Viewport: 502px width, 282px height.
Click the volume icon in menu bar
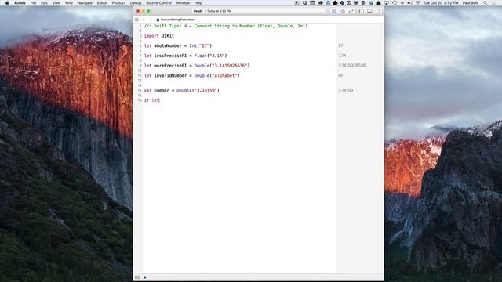(x=410, y=3)
